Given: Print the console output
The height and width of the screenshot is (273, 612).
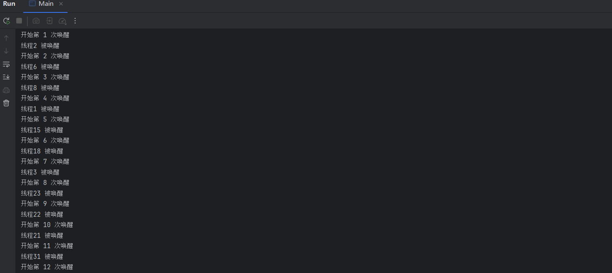Looking at the screenshot, I should click(x=6, y=90).
